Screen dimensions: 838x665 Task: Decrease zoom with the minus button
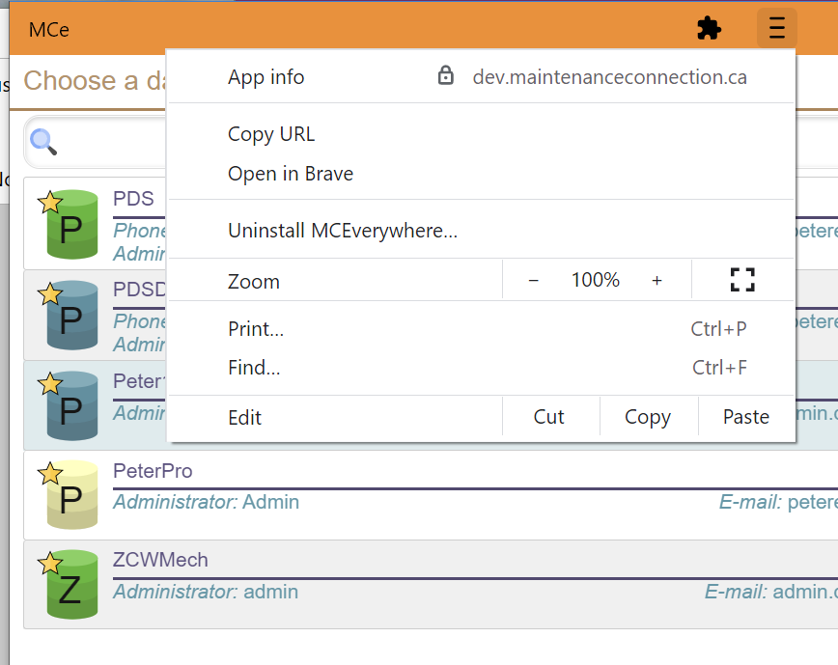(533, 280)
